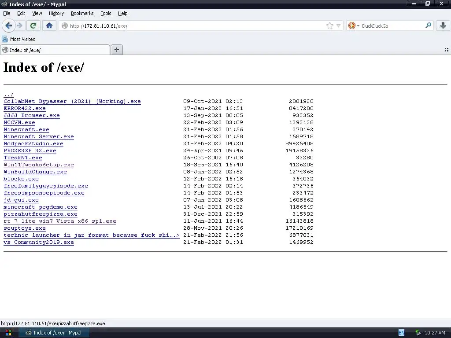Open the File menu
Image resolution: width=451 pixels, height=338 pixels.
7,13
